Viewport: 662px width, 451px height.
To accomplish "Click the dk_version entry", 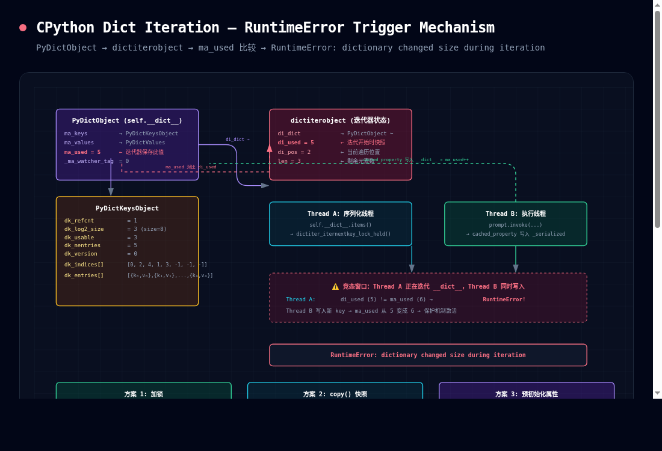I will click(x=81, y=254).
